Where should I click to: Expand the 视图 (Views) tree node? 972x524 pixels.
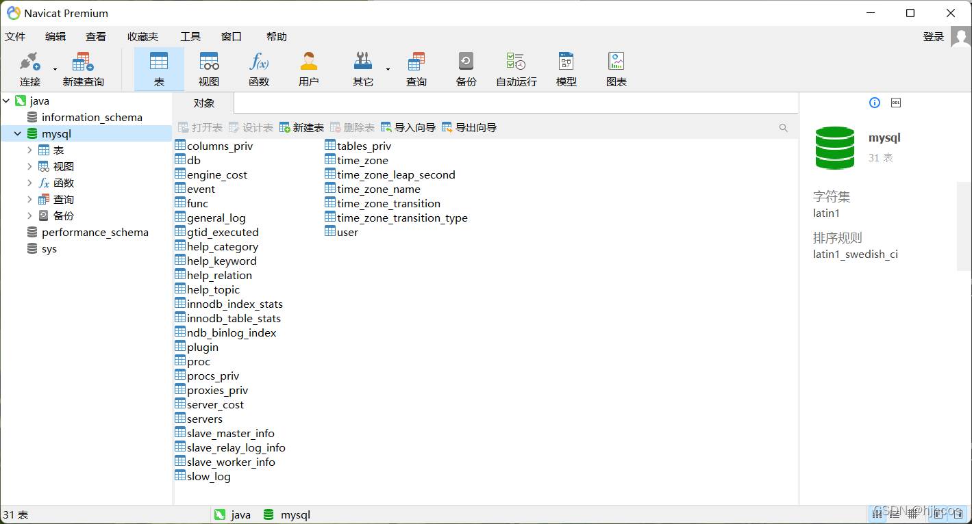29,167
